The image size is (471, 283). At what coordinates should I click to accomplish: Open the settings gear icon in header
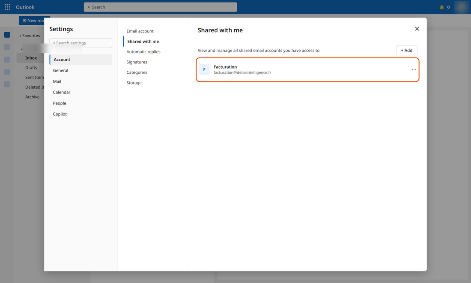(x=448, y=7)
